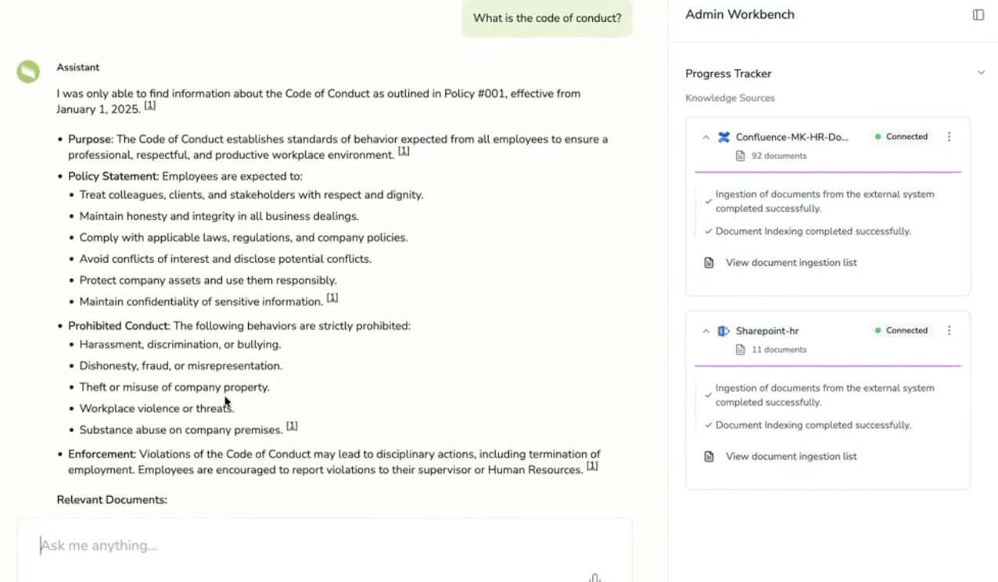Collapse the Confluence-MK-HR knowledge source card
Screen dimensions: 998x582
[x=705, y=138]
